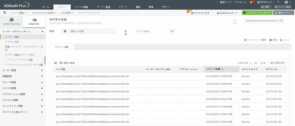
Task: Sort by ユーザ名 column header
Action: tap(60, 69)
